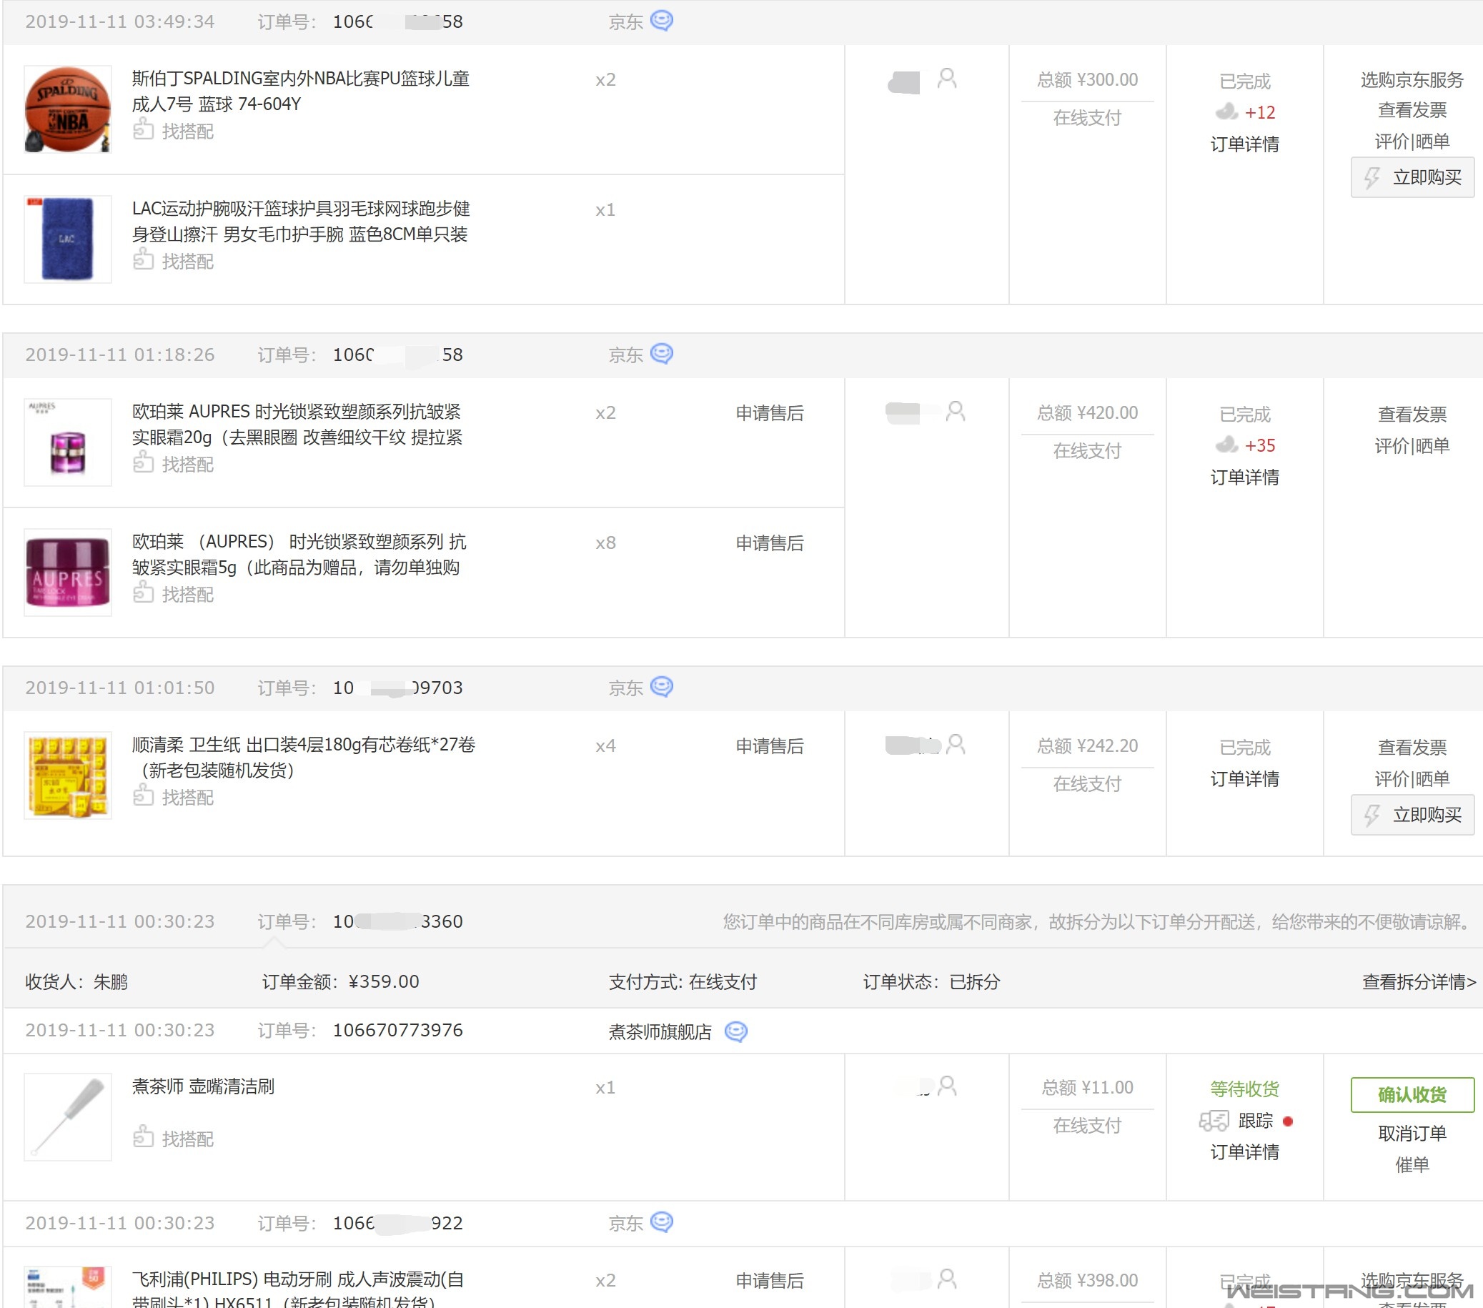This screenshot has width=1483, height=1308.
Task: Open 顺清柔 卫生纸 product title
Action: [x=303, y=757]
